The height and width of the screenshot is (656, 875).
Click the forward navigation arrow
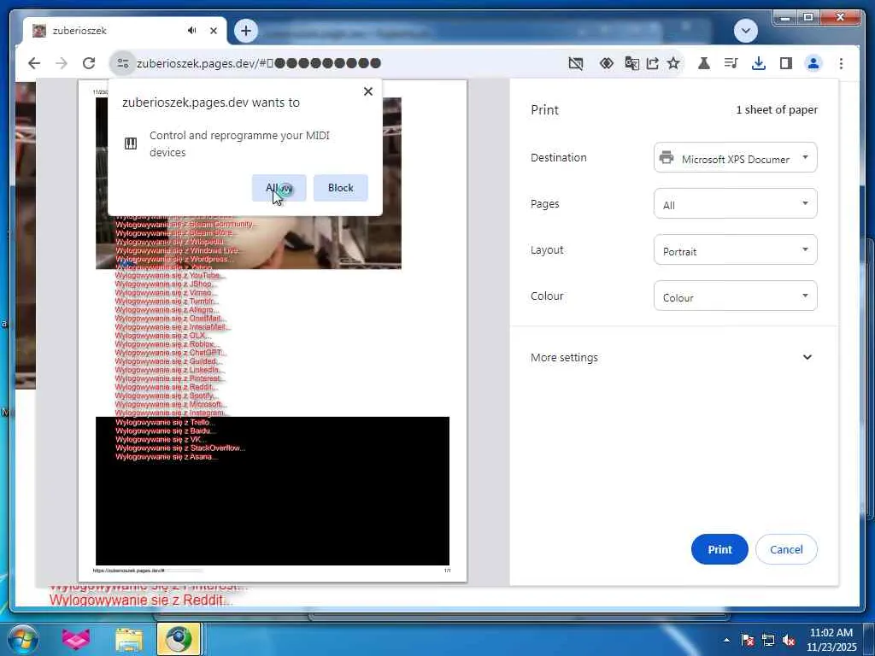point(62,63)
